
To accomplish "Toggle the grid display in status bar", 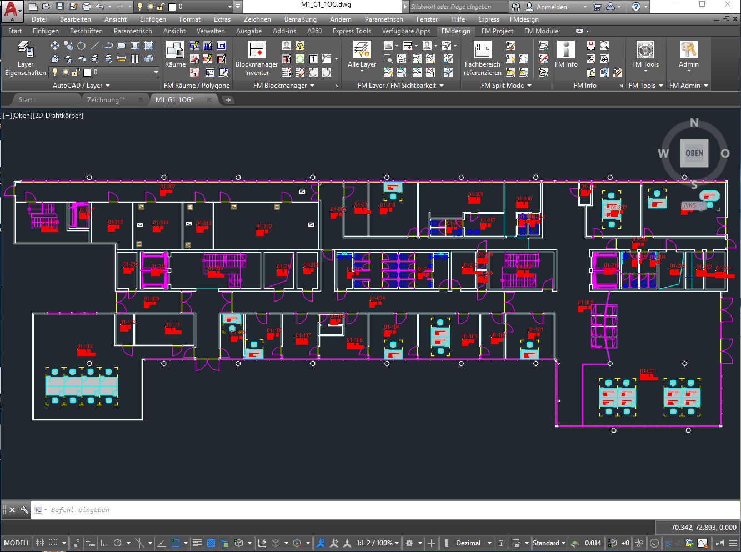I will click(40, 543).
